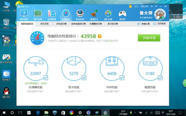This screenshot has width=186, height=116.
Task: Open Windows Start menu
Action: click(4, 112)
